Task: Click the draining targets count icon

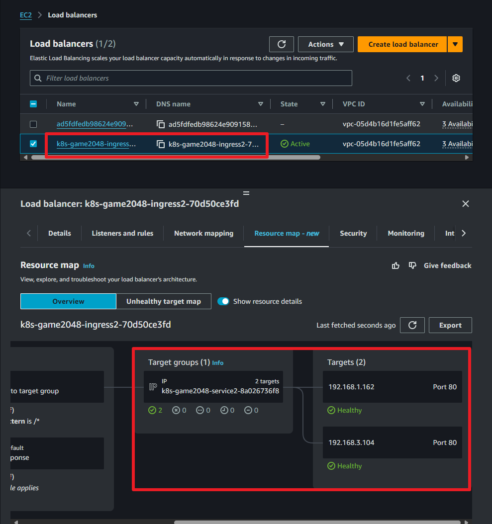Action: click(x=248, y=410)
